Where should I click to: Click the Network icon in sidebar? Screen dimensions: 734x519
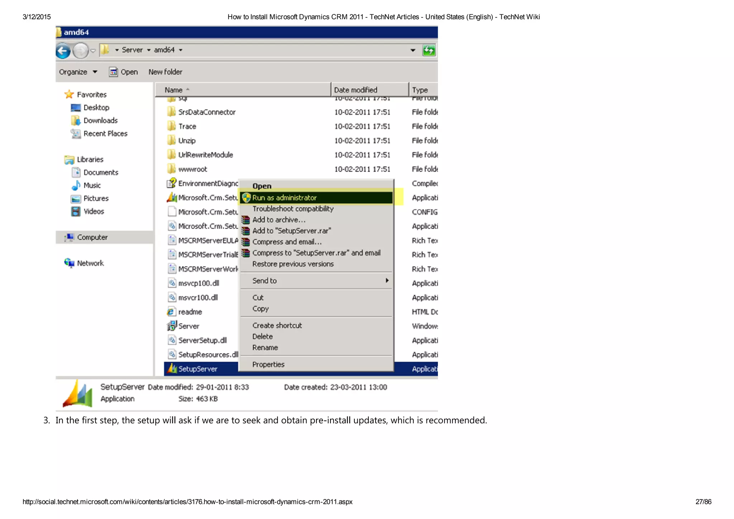(x=69, y=263)
